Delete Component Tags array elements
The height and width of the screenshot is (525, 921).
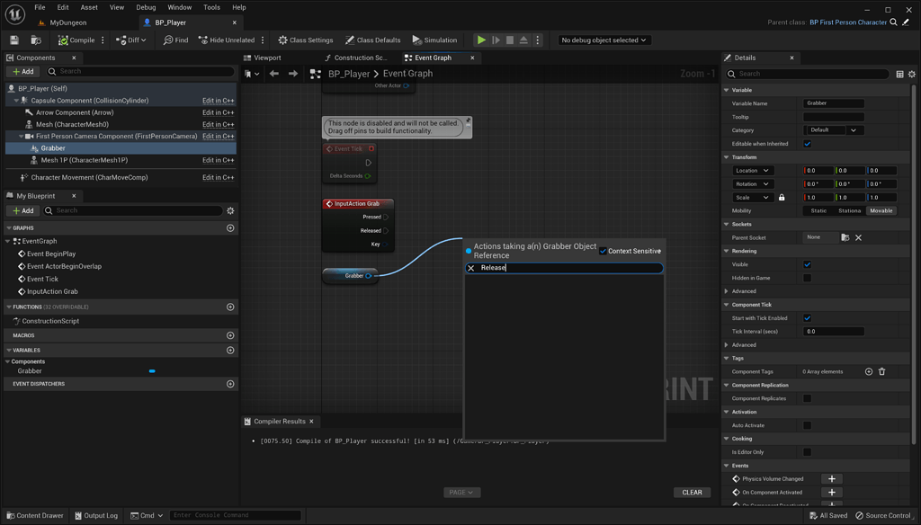point(883,371)
